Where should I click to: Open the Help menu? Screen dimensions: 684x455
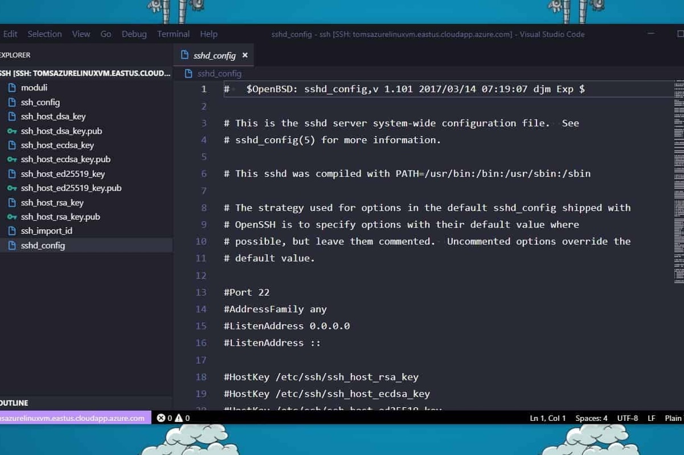point(208,34)
